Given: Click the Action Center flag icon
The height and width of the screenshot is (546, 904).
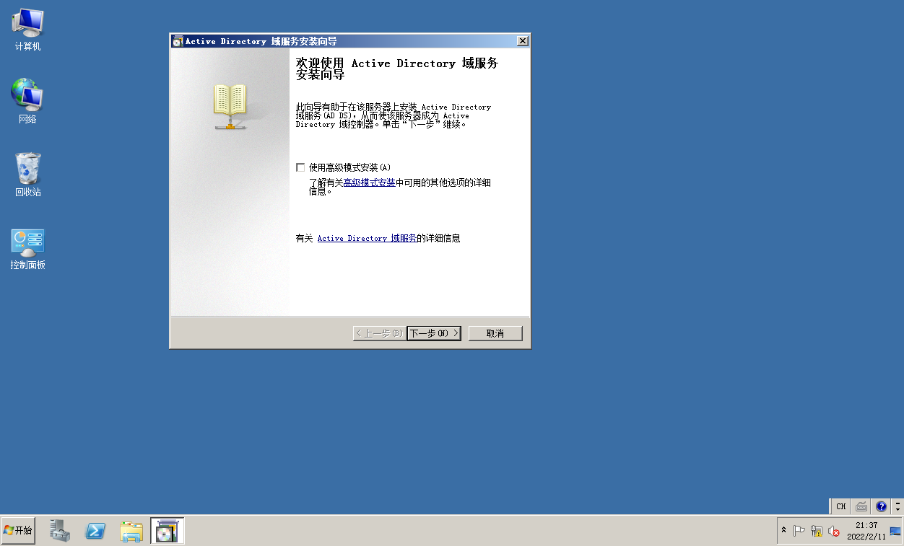Looking at the screenshot, I should pos(799,531).
